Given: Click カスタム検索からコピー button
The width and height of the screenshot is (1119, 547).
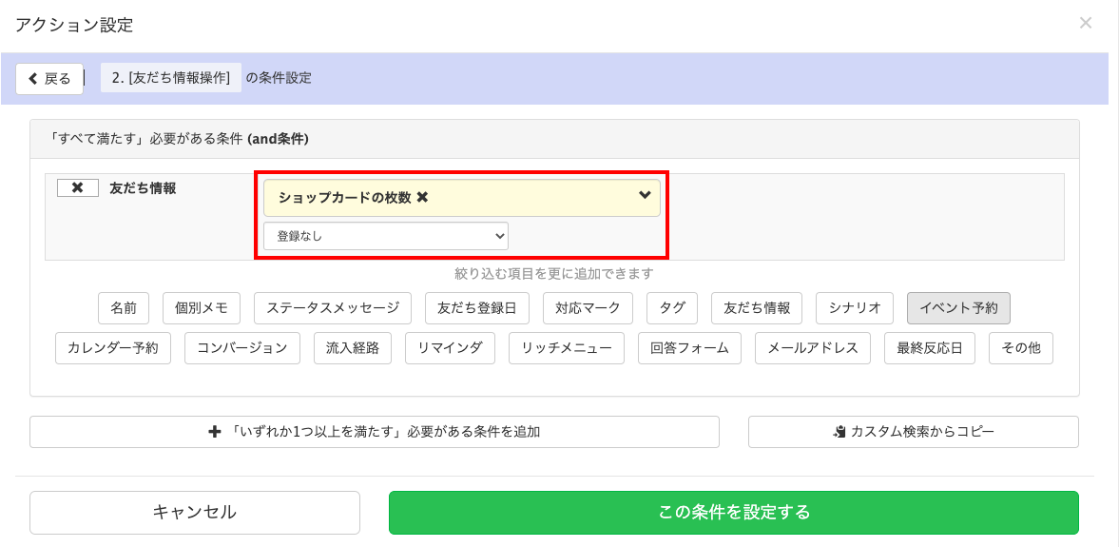Looking at the screenshot, I should [x=914, y=432].
